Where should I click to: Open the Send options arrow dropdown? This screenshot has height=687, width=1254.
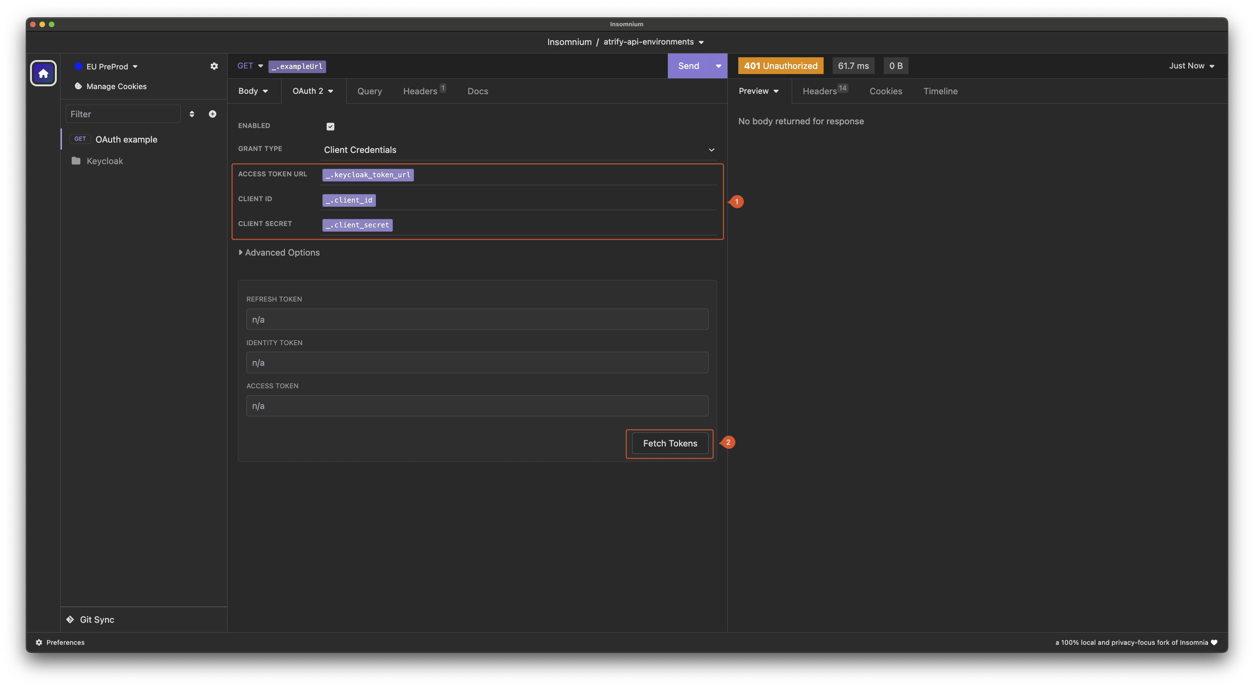point(718,66)
